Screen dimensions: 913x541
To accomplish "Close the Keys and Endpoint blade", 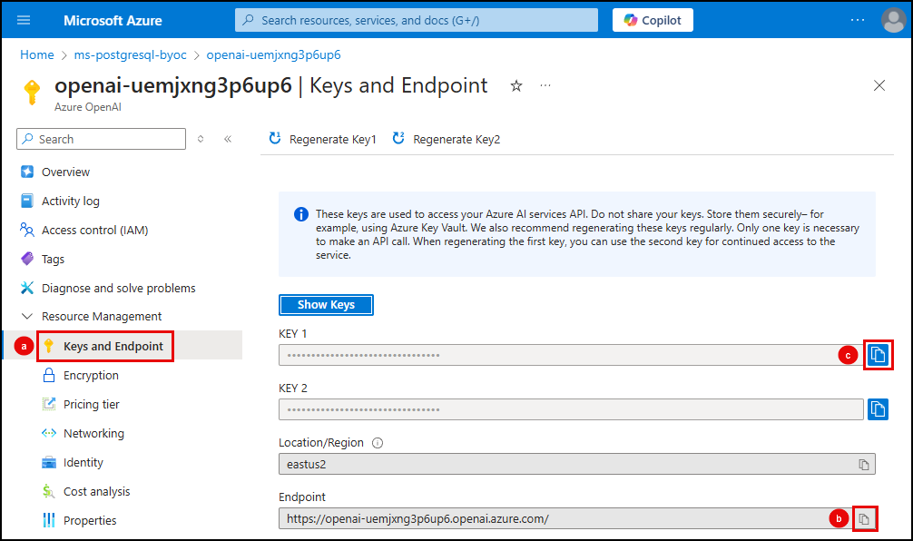I will pos(879,85).
